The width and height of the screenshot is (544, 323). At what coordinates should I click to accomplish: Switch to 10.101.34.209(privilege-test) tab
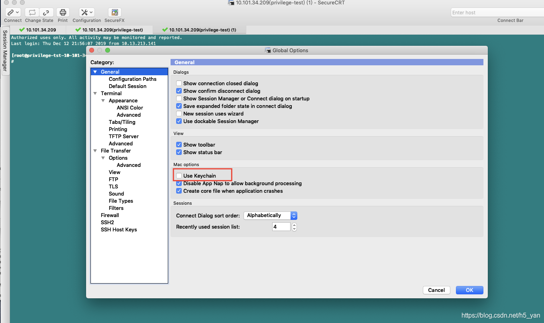109,30
